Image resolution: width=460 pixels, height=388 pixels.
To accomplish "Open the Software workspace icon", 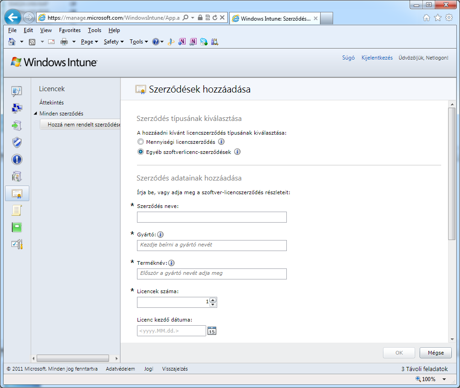I will tap(16, 176).
